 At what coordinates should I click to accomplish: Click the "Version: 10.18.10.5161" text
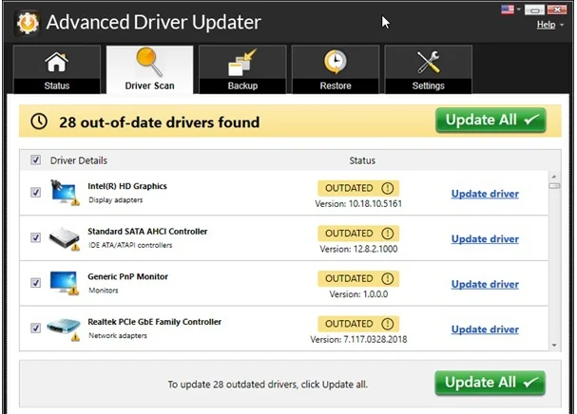(358, 204)
